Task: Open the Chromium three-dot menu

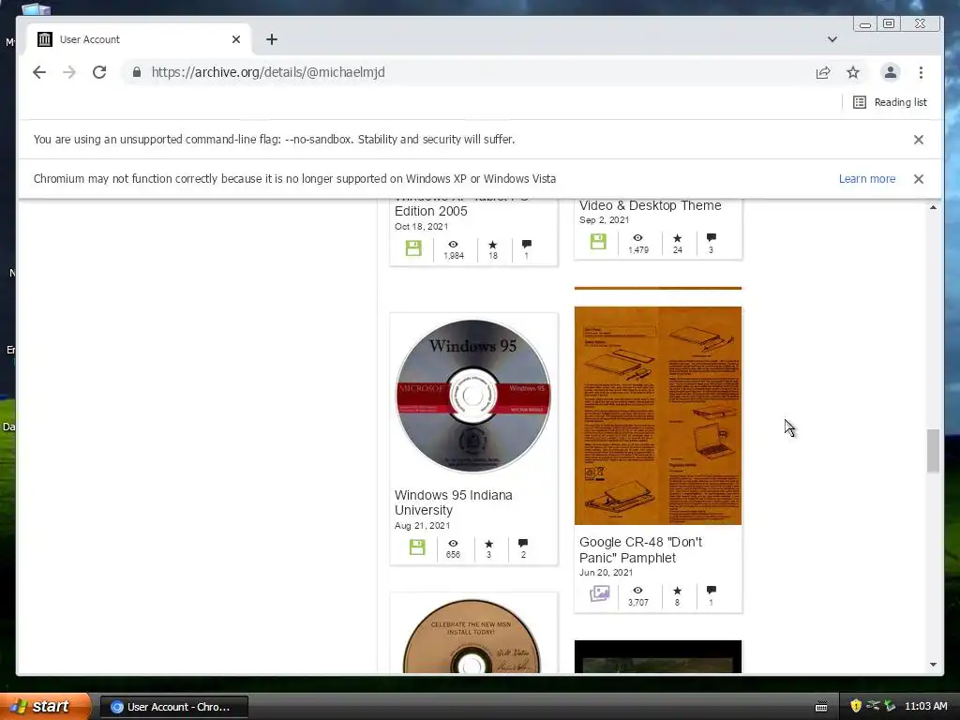Action: pyautogui.click(x=921, y=72)
